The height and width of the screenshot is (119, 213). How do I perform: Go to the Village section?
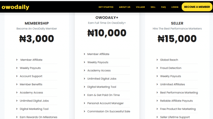140,7
